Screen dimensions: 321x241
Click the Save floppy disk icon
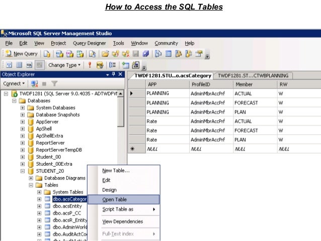pos(136,54)
